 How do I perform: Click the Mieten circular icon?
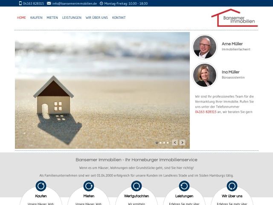[89, 186]
